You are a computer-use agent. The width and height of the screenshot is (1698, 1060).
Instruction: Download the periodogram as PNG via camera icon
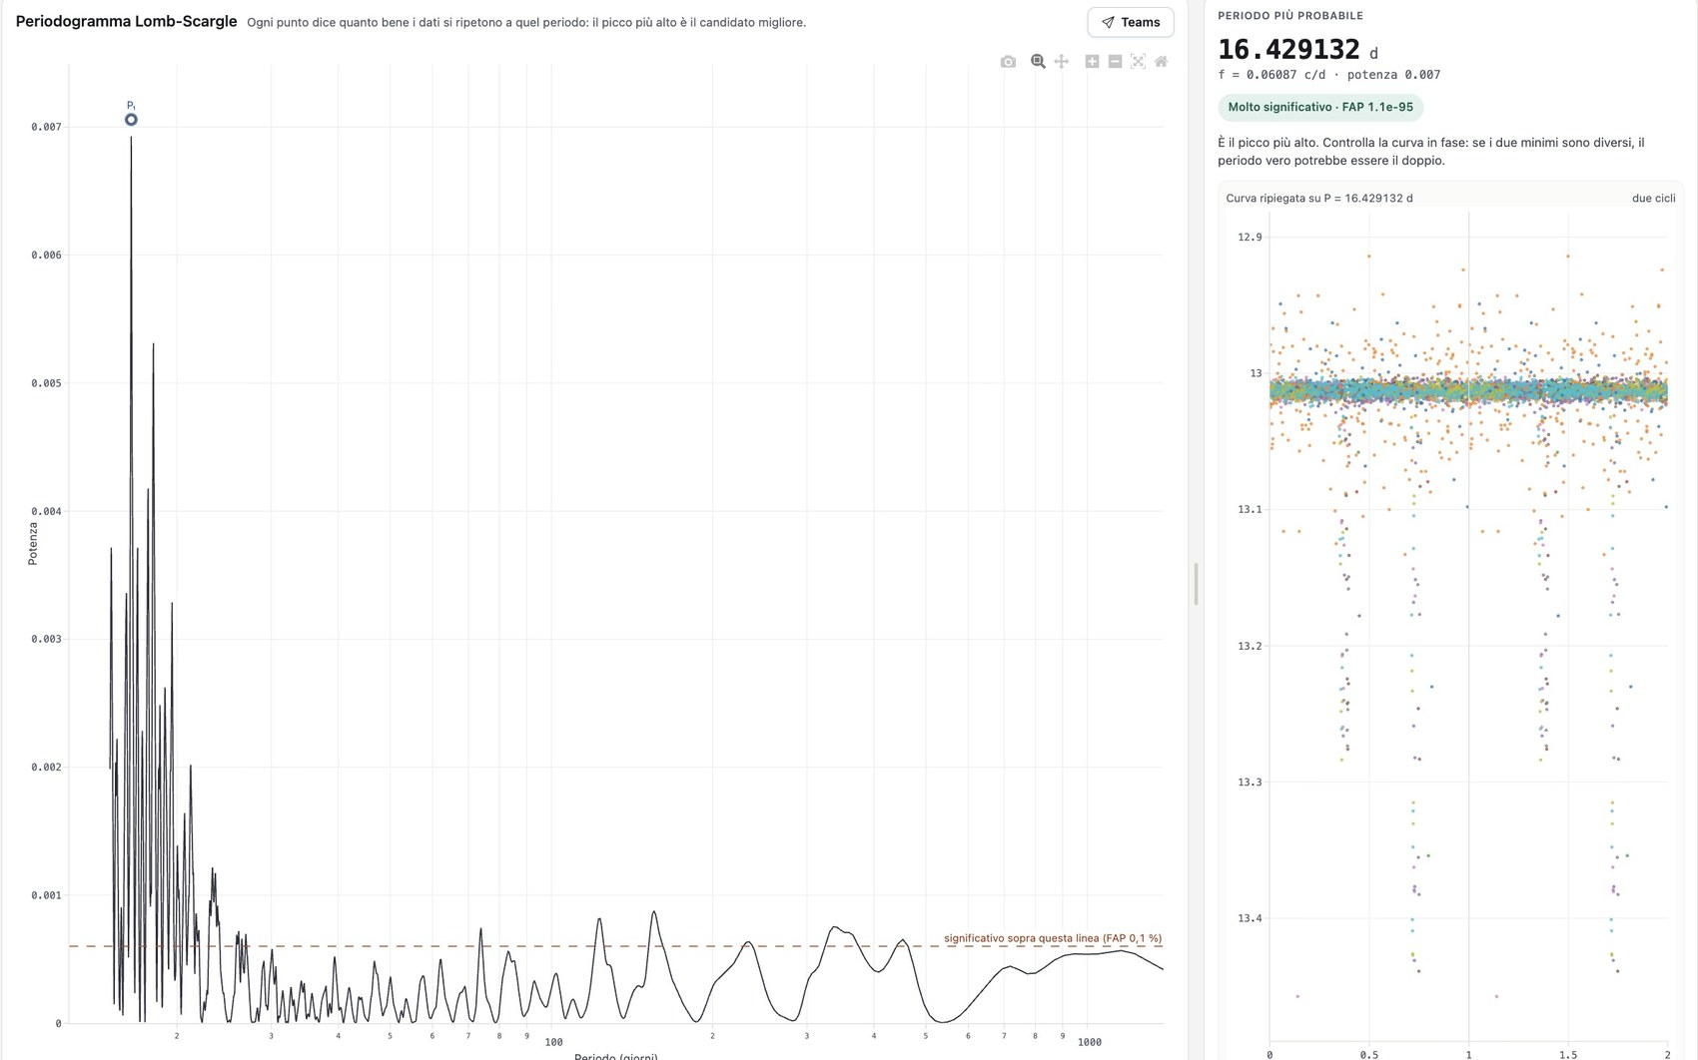(1008, 62)
